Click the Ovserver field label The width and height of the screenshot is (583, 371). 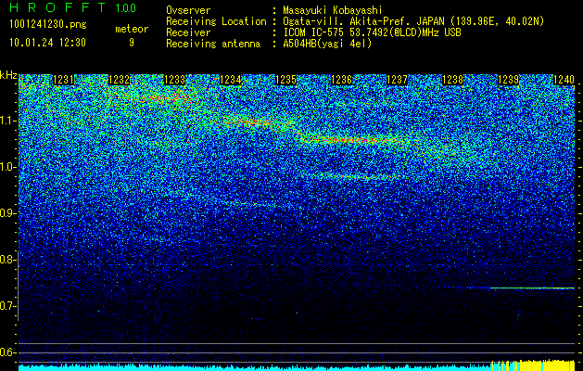(x=188, y=10)
